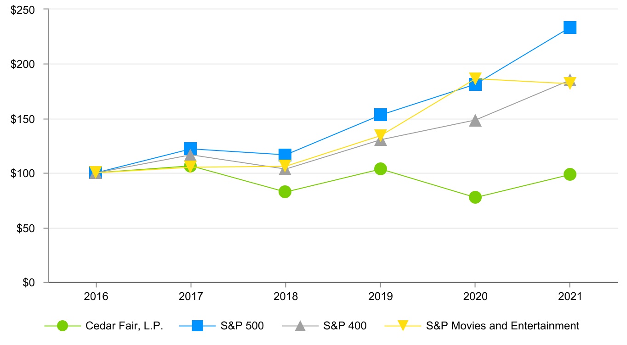Toggle the gray triangle legend marker
The width and height of the screenshot is (627, 345).
pos(300,326)
